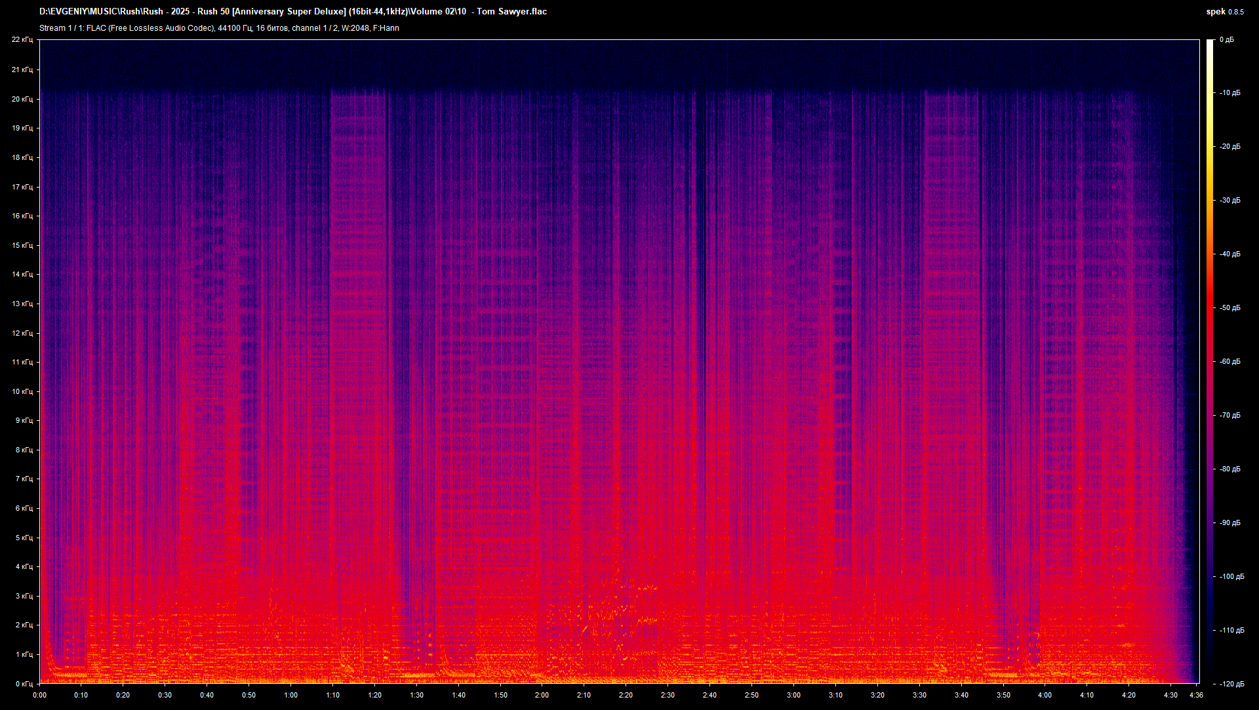Click the 4:36 end time label
The height and width of the screenshot is (710, 1259).
coord(1196,695)
